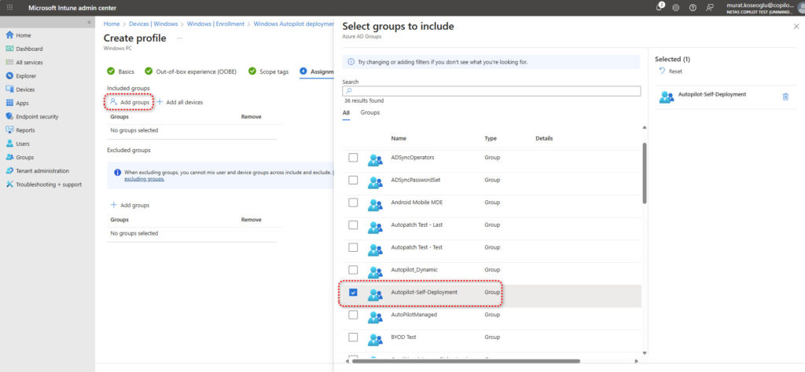Open Endpoint security in sidebar

pos(36,116)
